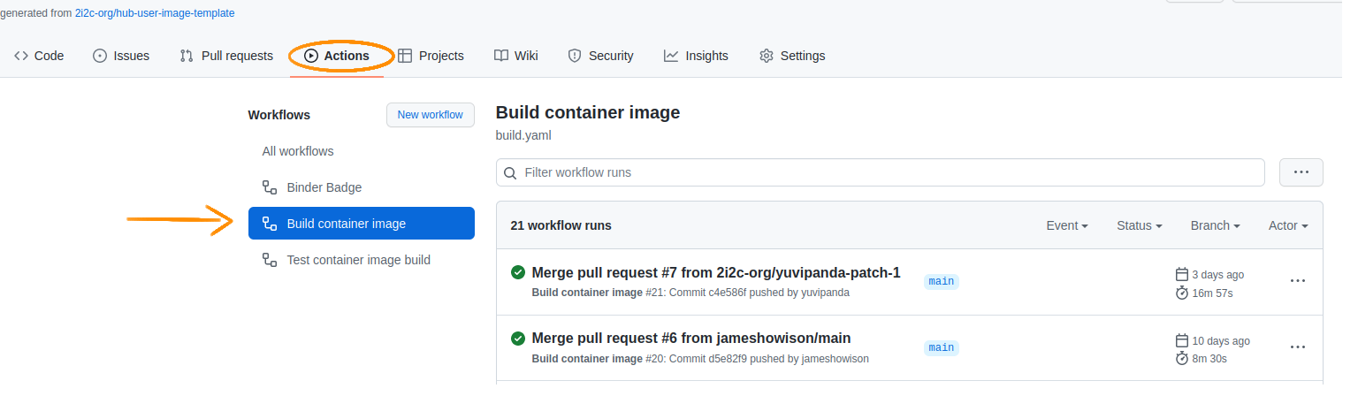The height and width of the screenshot is (396, 1358).
Task: Click the Insights graph icon
Action: pos(671,56)
